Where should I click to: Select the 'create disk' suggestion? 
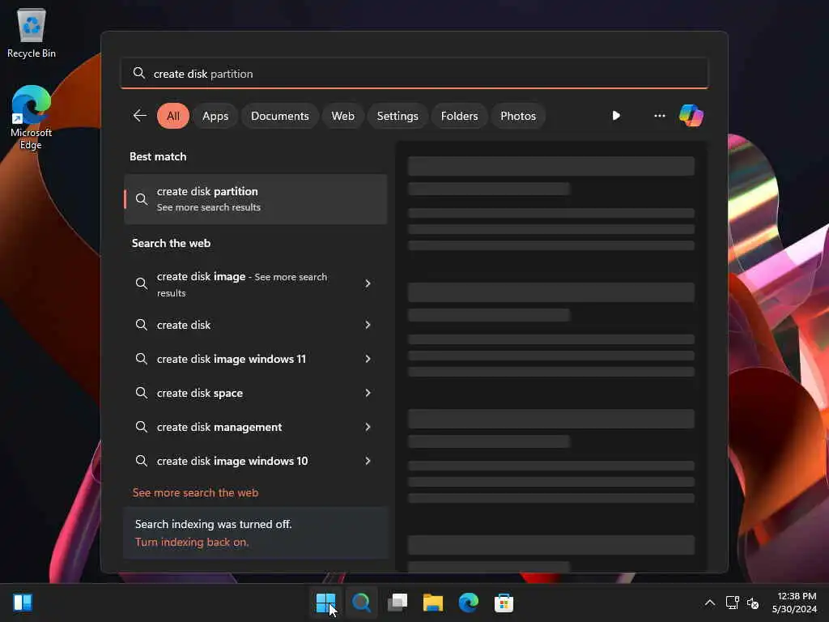(255, 325)
